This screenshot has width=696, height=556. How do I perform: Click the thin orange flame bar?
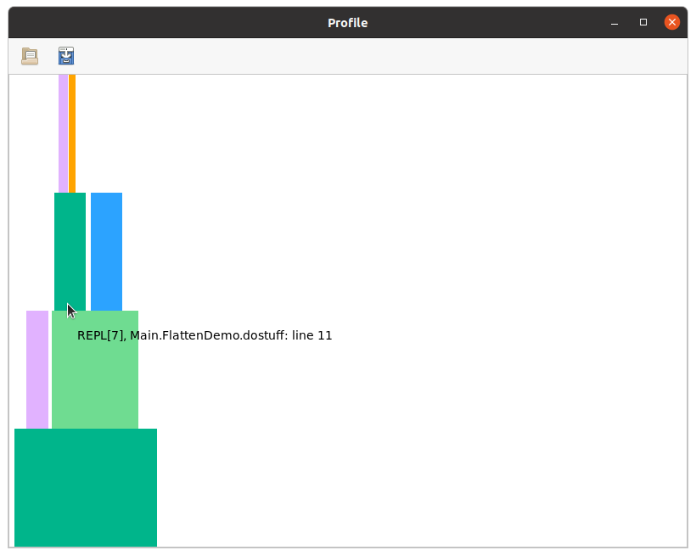(72, 133)
